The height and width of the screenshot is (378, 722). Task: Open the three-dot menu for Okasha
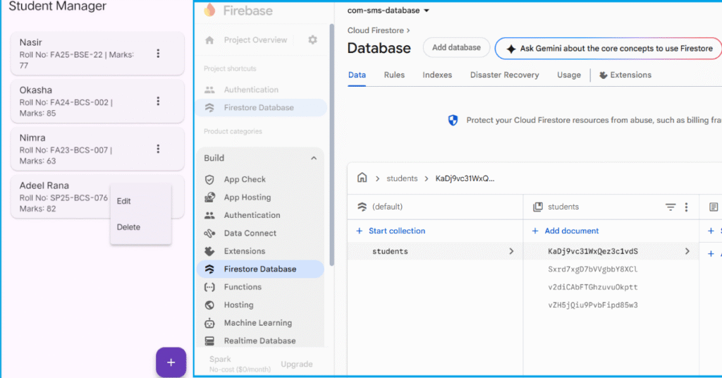coord(158,102)
